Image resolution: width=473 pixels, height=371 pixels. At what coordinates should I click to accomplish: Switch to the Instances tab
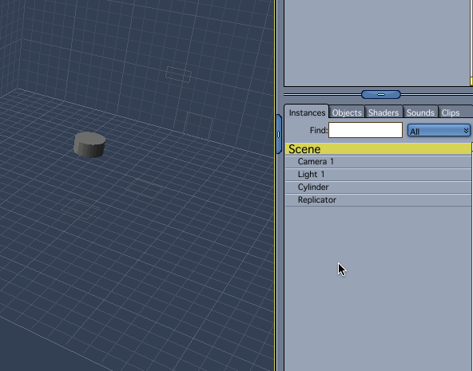point(307,112)
